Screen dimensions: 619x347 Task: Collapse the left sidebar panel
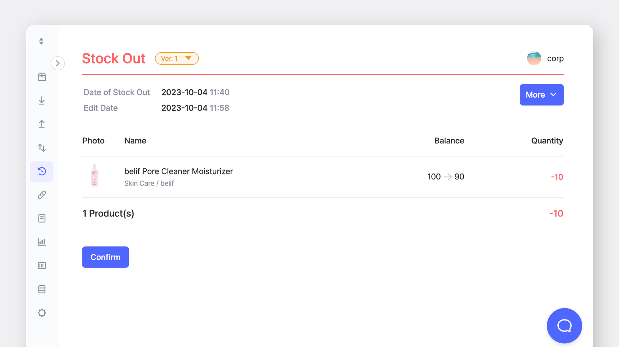tap(58, 63)
